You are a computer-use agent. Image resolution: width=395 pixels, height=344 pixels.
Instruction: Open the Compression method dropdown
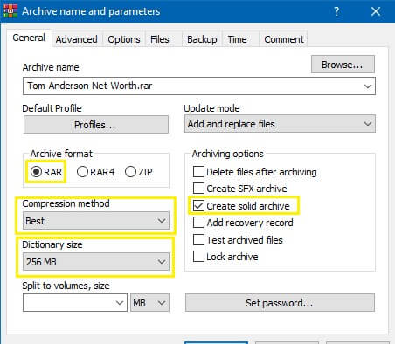coord(96,221)
